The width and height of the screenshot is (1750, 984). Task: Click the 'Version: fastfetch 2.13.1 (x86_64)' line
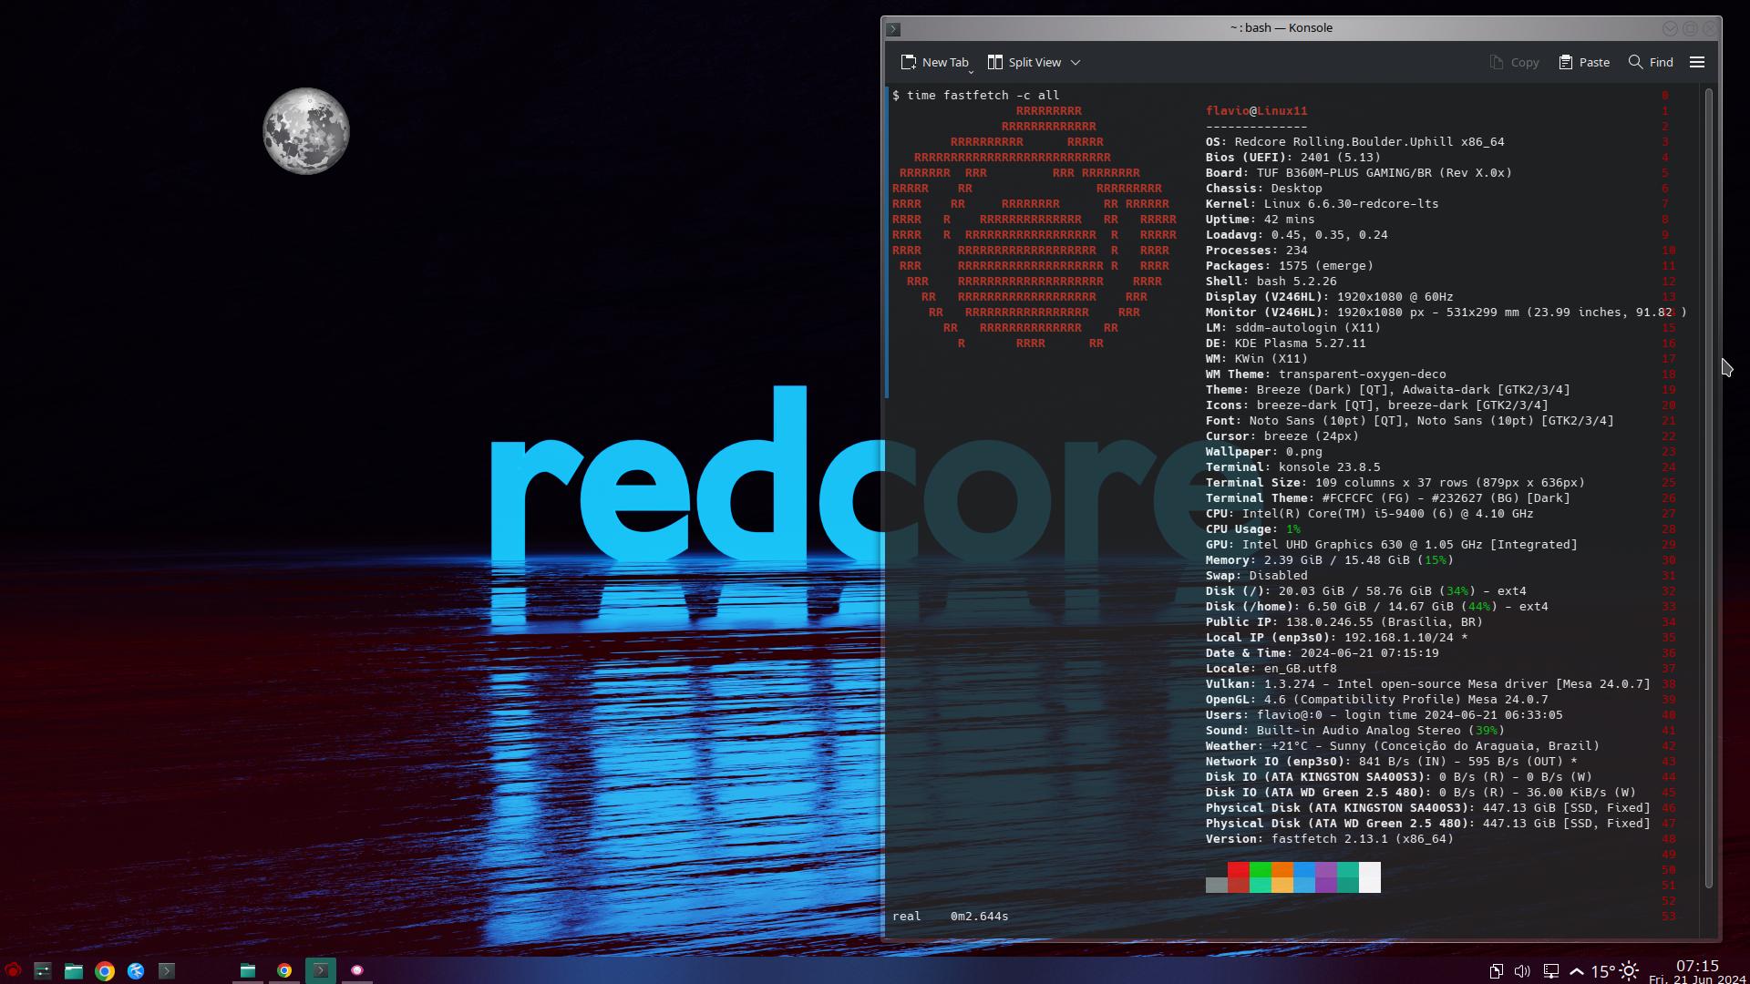[1330, 838]
